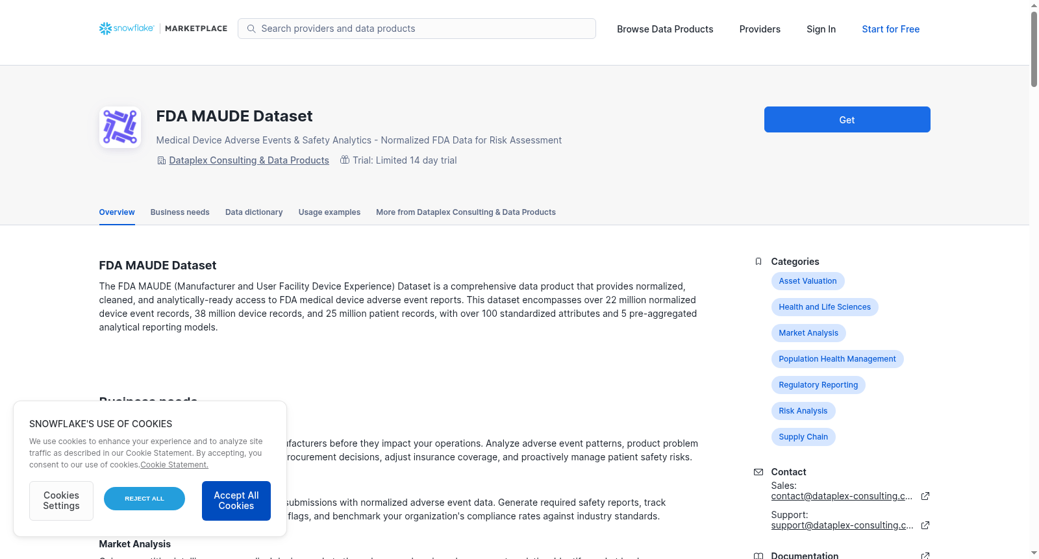Click the "Contact" sidebar heading
This screenshot has width=1039, height=559.
[788, 472]
